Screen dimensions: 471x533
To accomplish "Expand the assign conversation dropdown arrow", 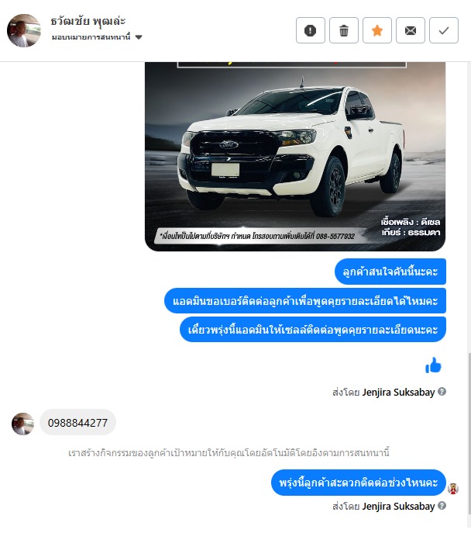I will (139, 37).
